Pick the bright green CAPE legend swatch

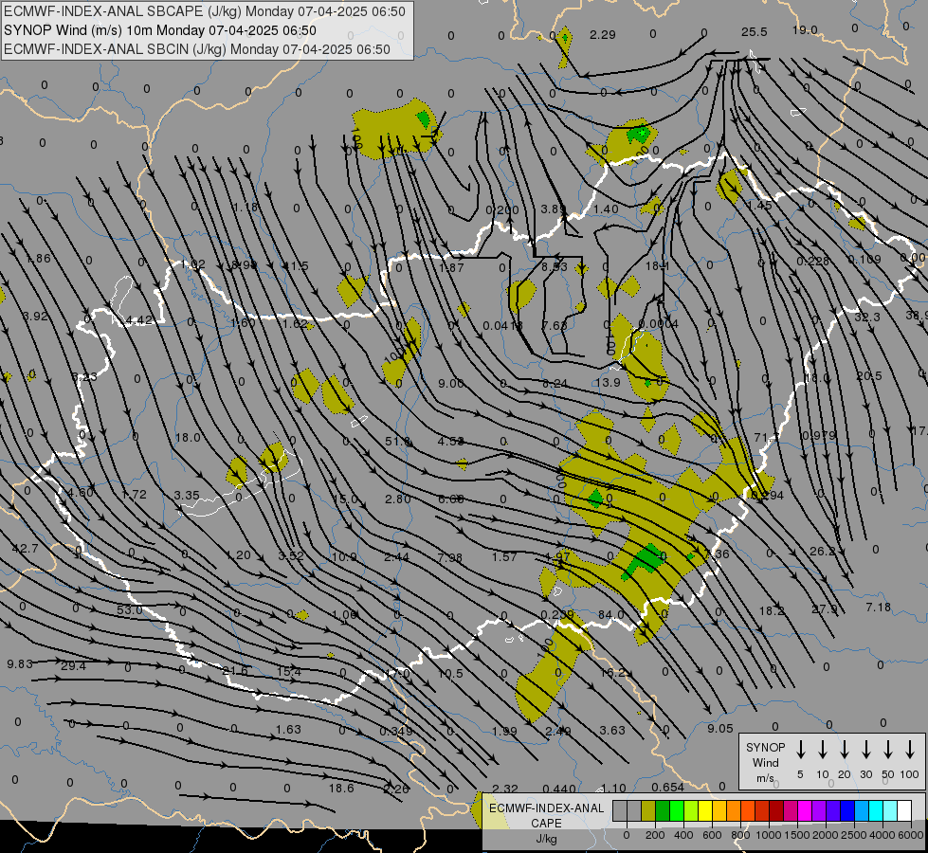pyautogui.click(x=677, y=811)
